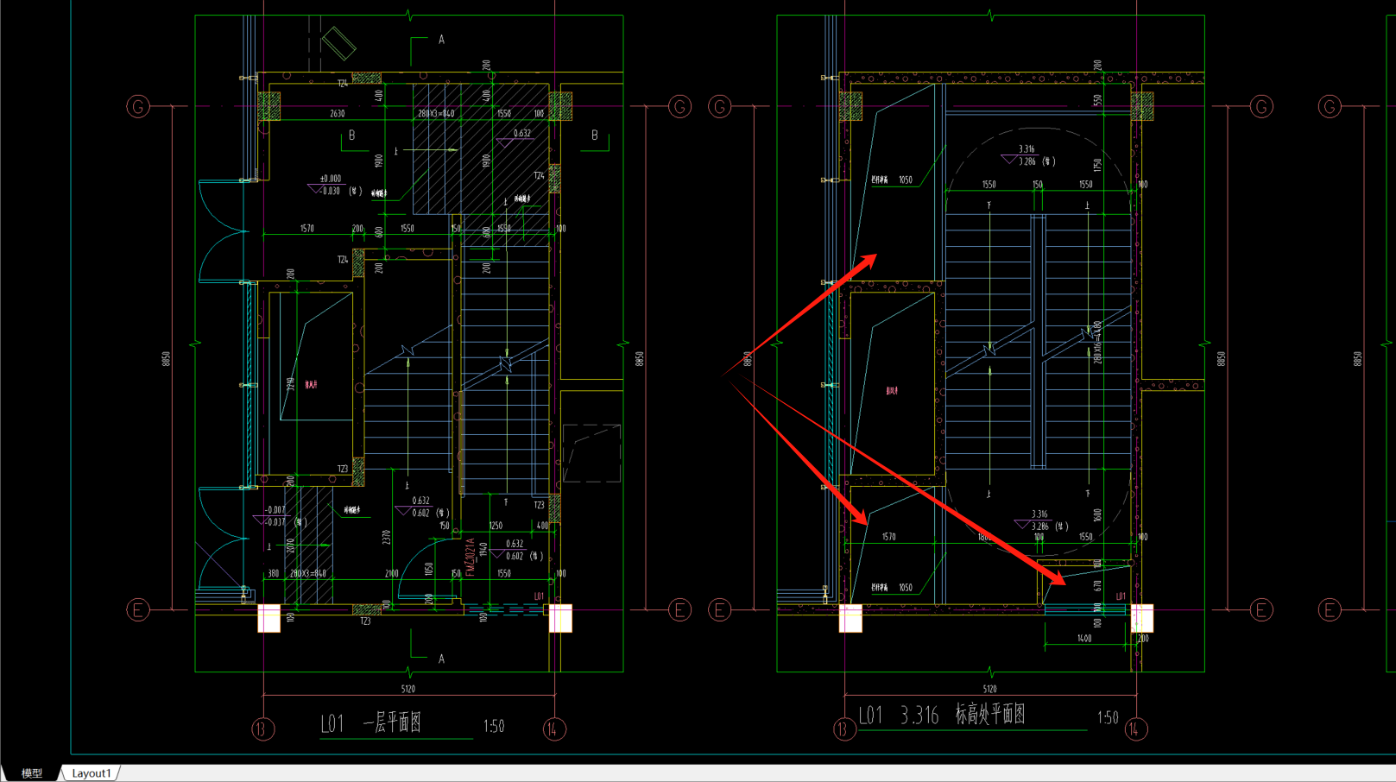Select the title text L01 一层平面图
The image size is (1396, 782).
tap(371, 723)
